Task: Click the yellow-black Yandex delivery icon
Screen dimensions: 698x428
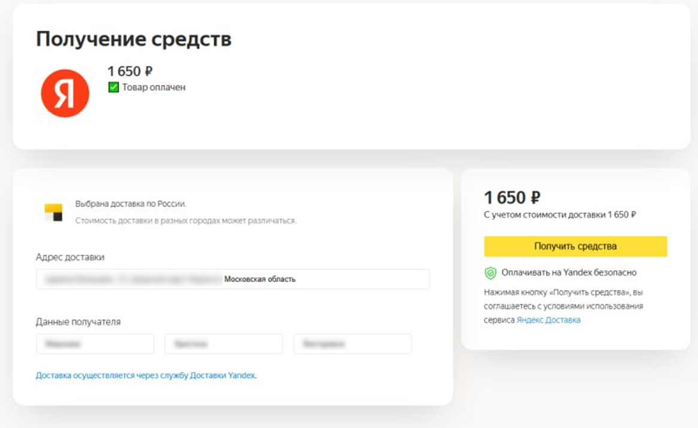Action: (53, 212)
